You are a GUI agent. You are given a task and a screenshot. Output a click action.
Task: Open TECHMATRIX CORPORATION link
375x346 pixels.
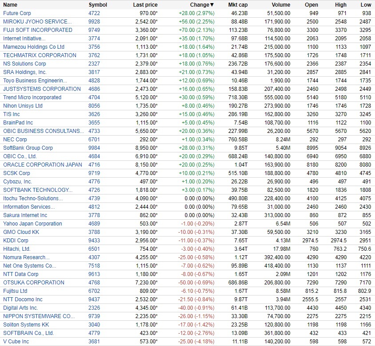pyautogui.click(x=39, y=55)
